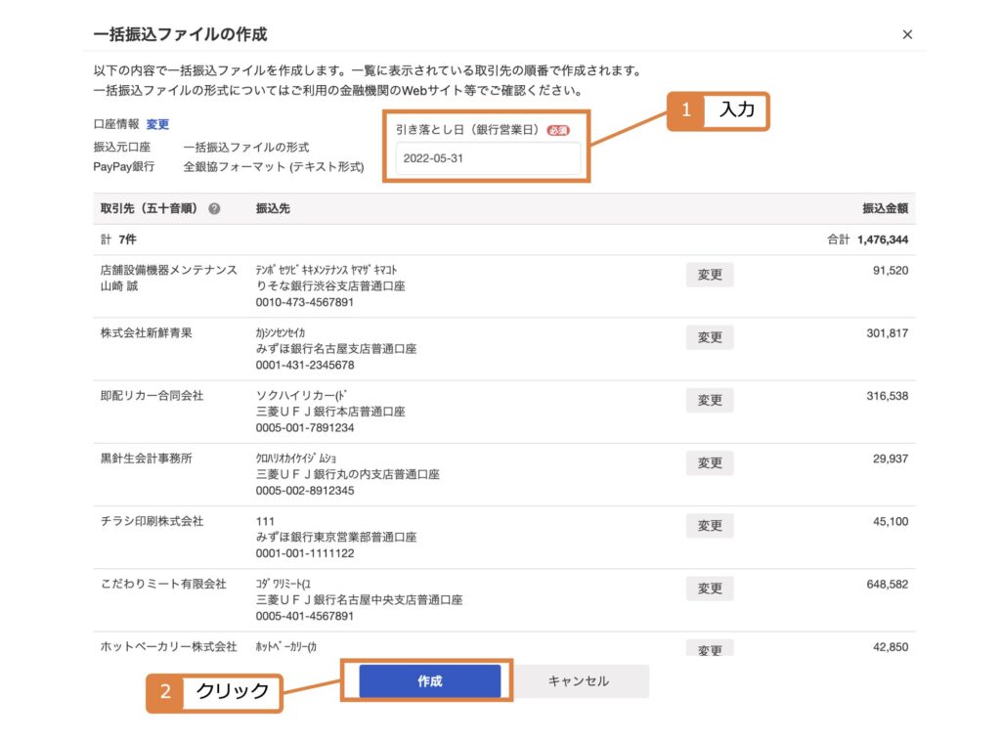Image resolution: width=1001 pixels, height=742 pixels.
Task: Close the 一括振込ファイルの作成 dialog
Action: [x=907, y=34]
